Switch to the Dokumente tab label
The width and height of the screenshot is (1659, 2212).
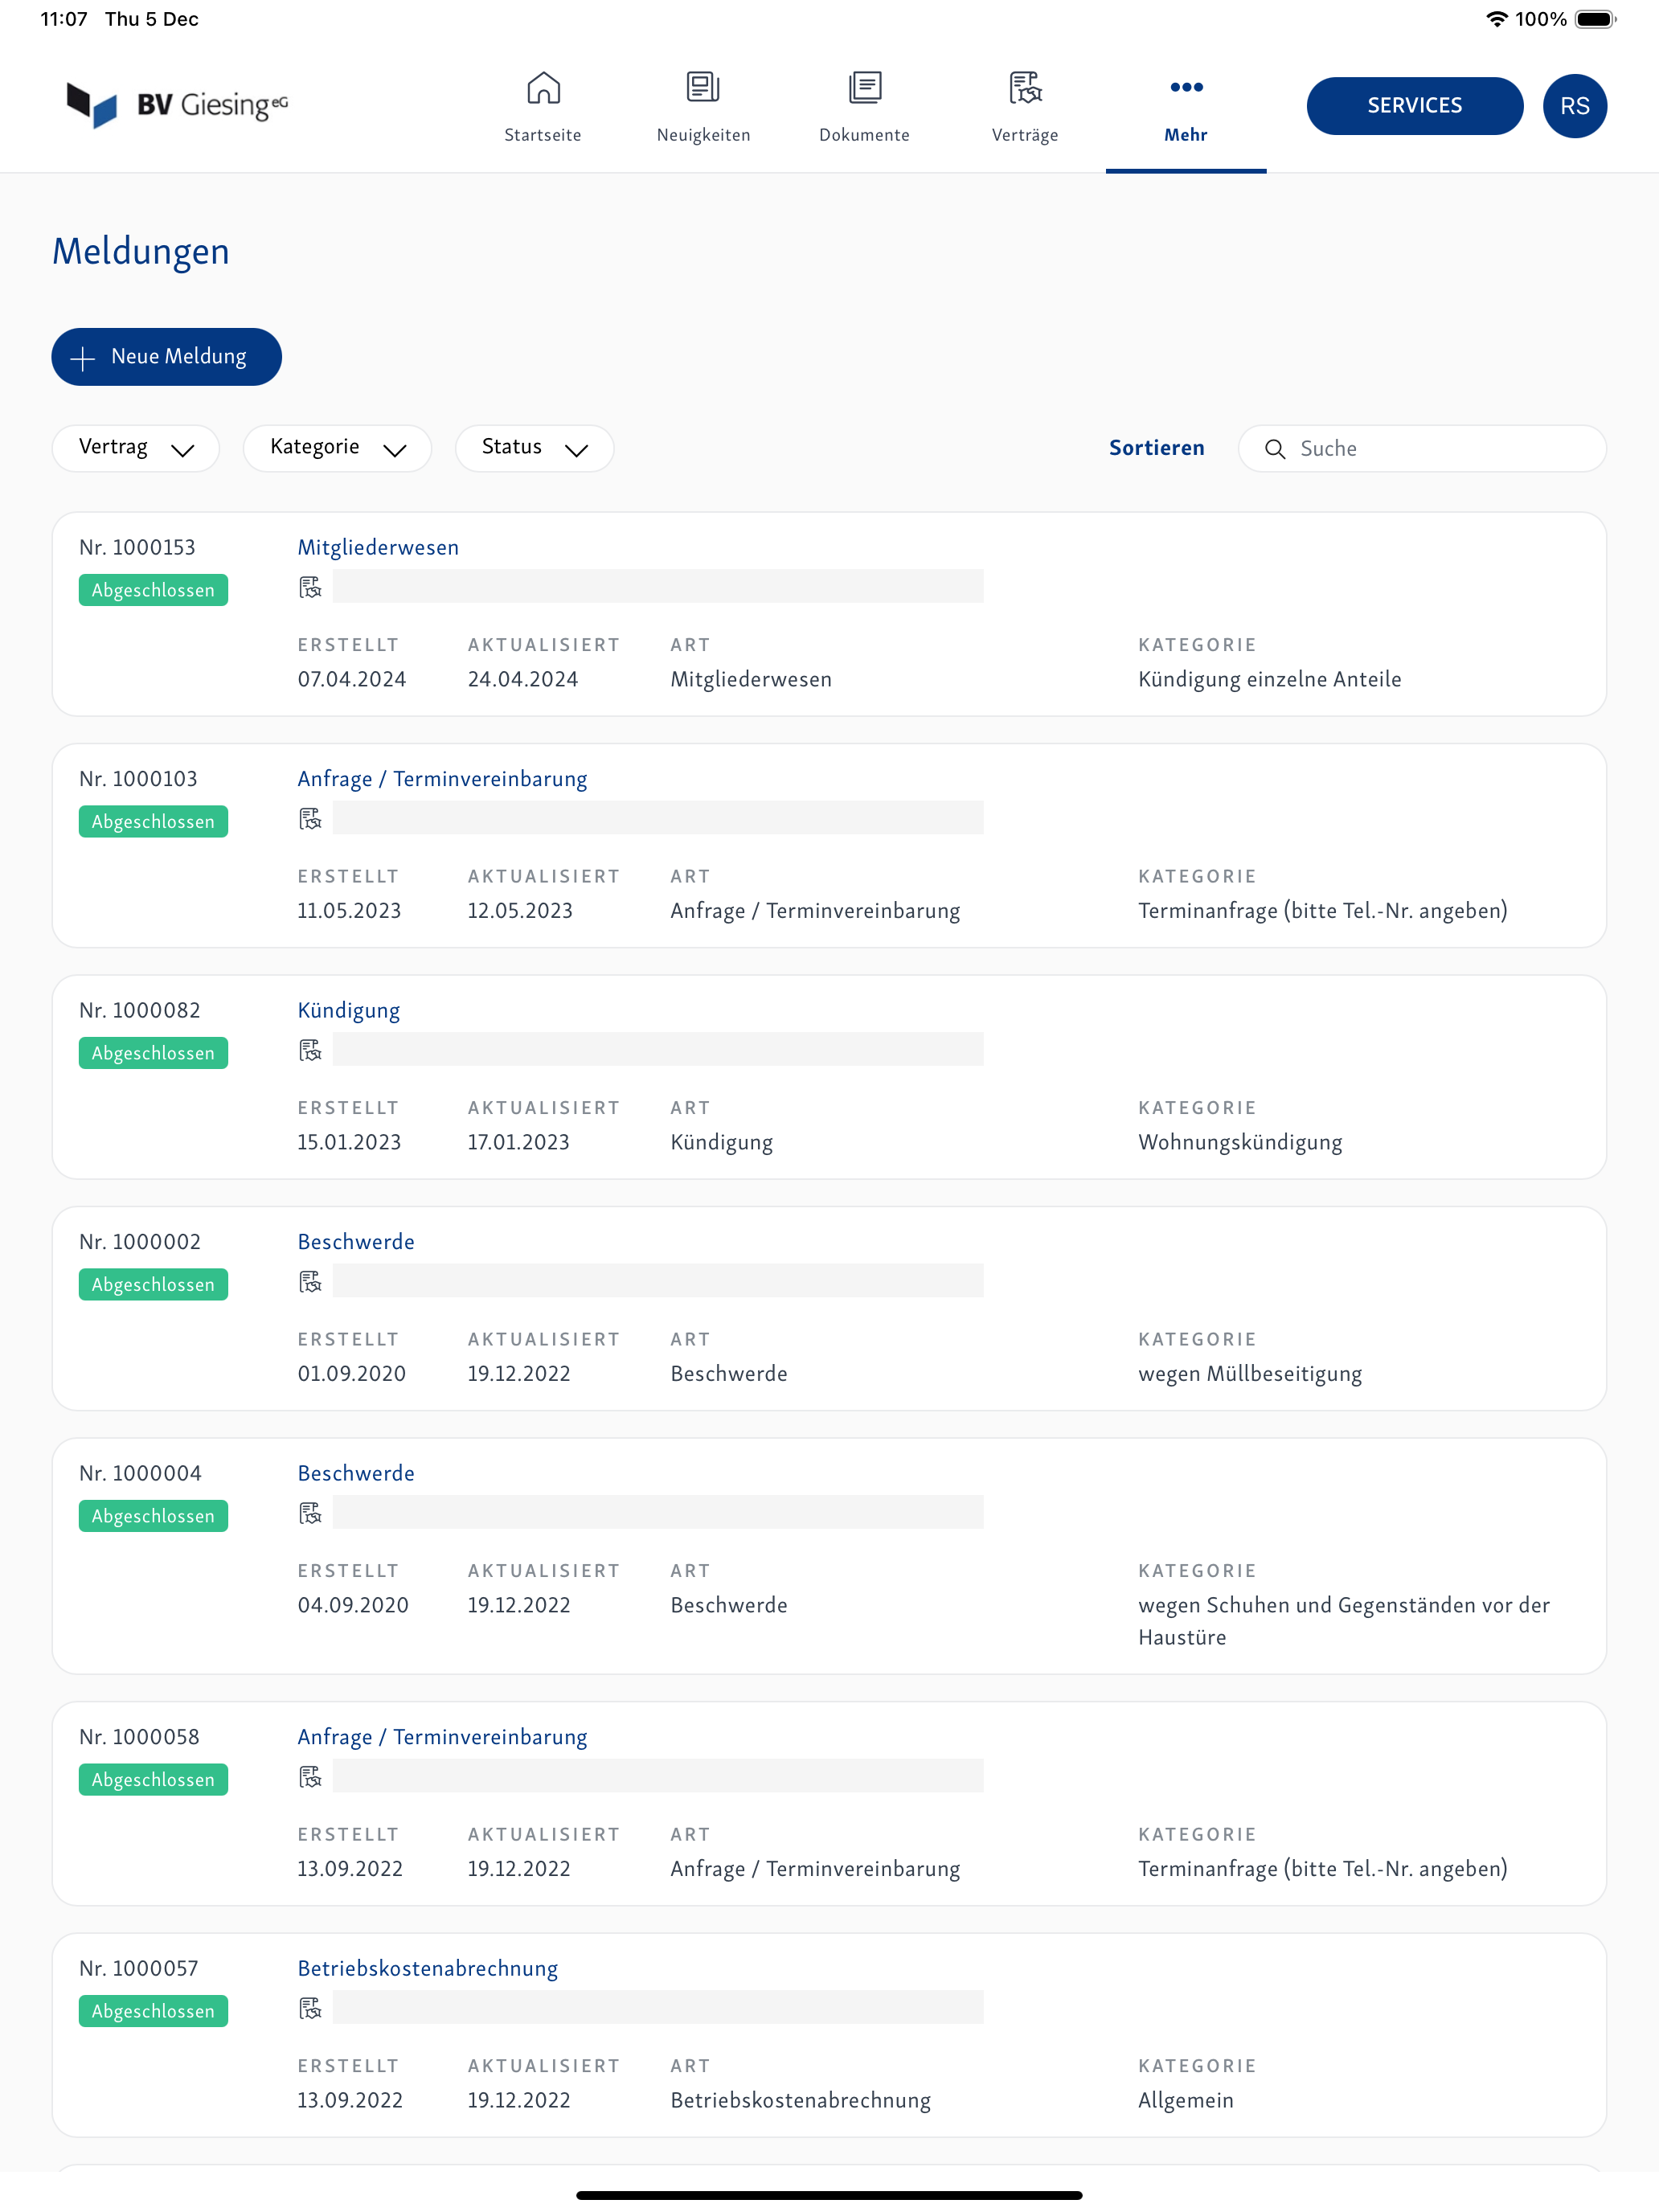[865, 135]
